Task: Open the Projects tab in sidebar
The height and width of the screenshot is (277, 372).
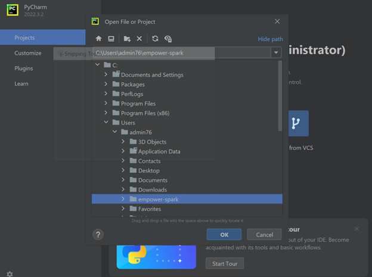Action: 43,38
